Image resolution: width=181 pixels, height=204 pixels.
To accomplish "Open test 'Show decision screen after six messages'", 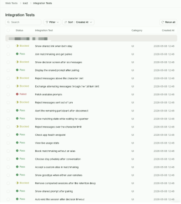I will click(x=59, y=62).
